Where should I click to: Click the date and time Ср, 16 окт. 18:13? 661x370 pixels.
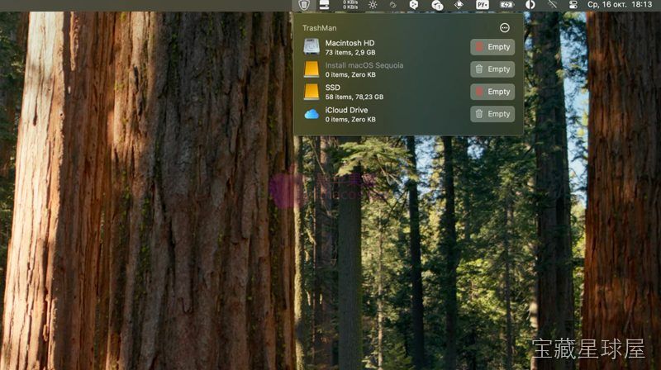pyautogui.click(x=620, y=5)
